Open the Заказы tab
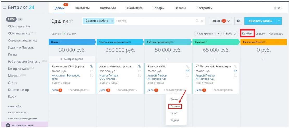 [x=180, y=8]
